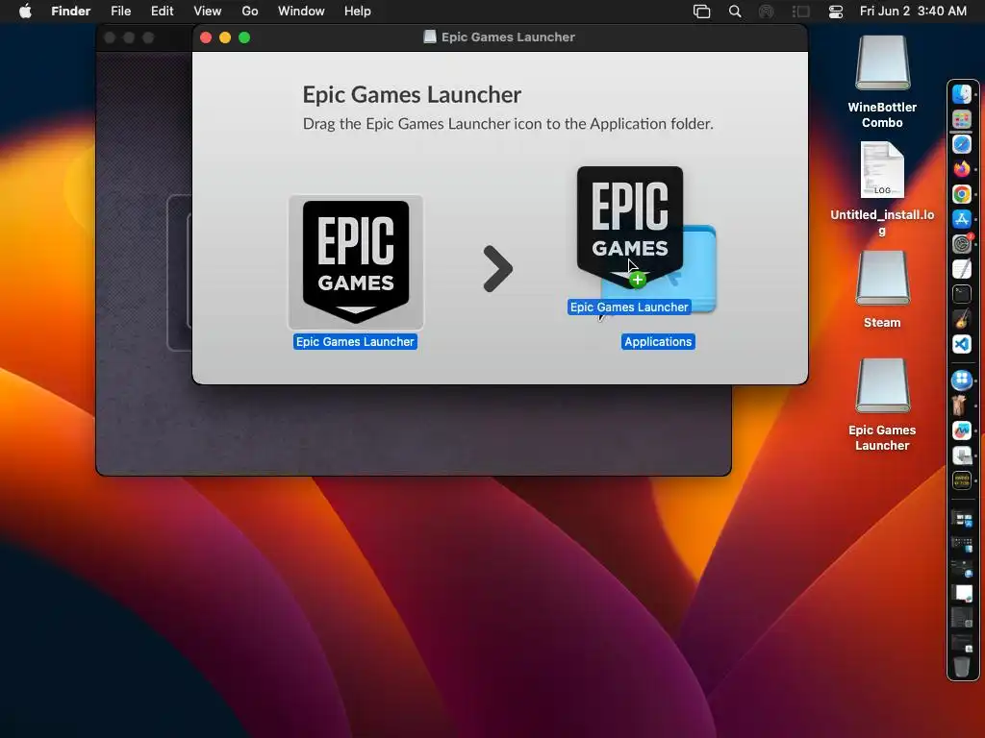Launch Google Chrome from the Dock
The image size is (985, 738).
click(x=962, y=194)
